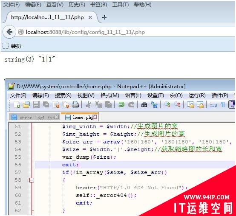Click the New file icon in Notepad++ toolbar
The width and height of the screenshot is (236, 216).
point(17,104)
